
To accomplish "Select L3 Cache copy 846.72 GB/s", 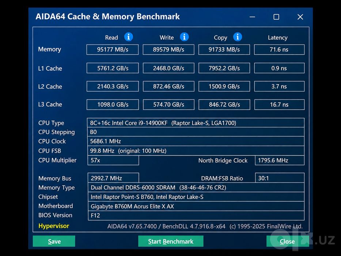I will [224, 105].
